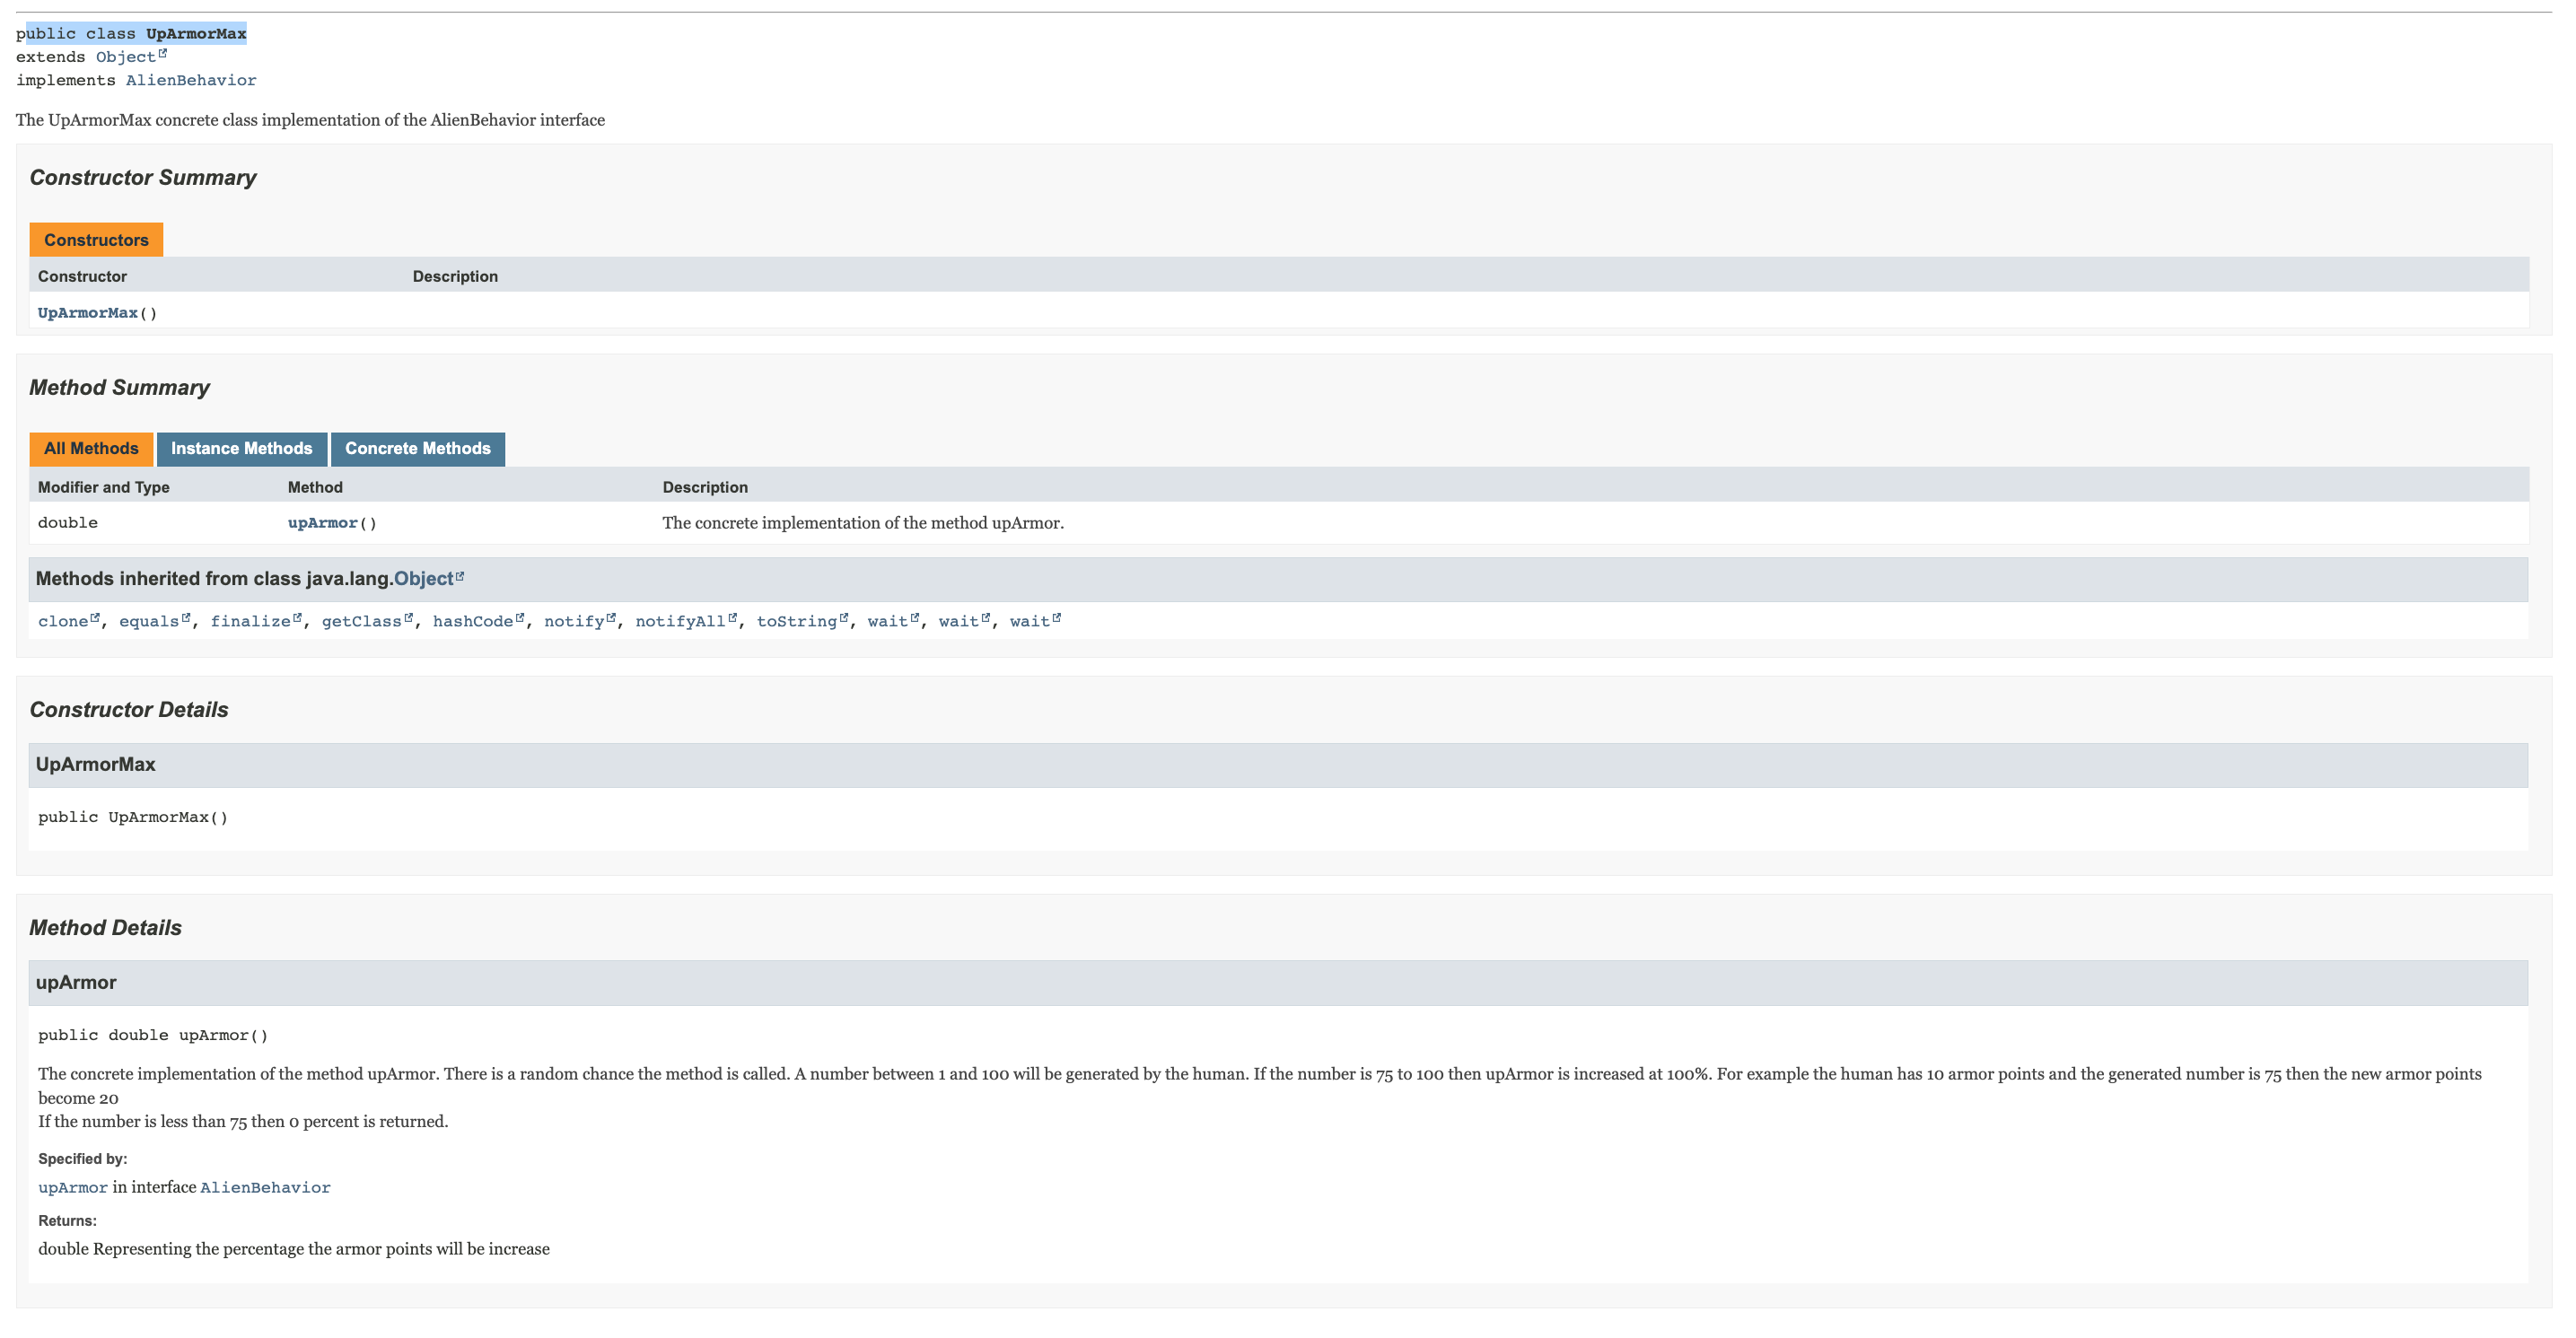This screenshot has width=2576, height=1338.
Task: Switch to the Instance Methods tab
Action: click(241, 449)
